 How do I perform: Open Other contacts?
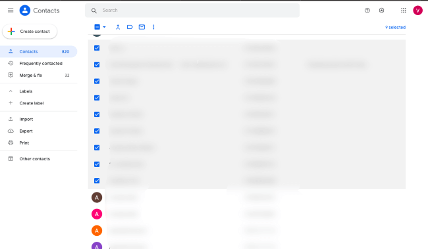coord(38,158)
